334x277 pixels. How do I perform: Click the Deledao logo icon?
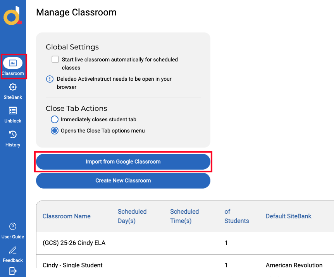(x=12, y=15)
